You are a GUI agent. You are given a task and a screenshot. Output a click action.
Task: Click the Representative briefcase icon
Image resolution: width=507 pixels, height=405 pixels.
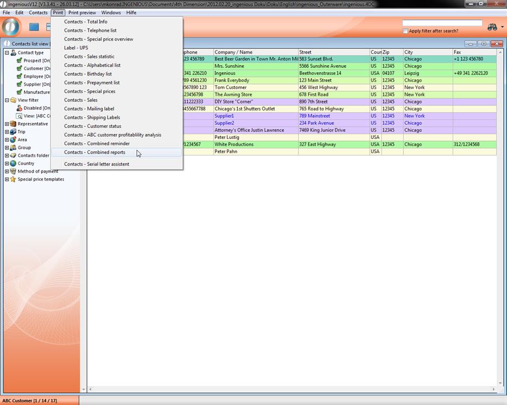13,124
